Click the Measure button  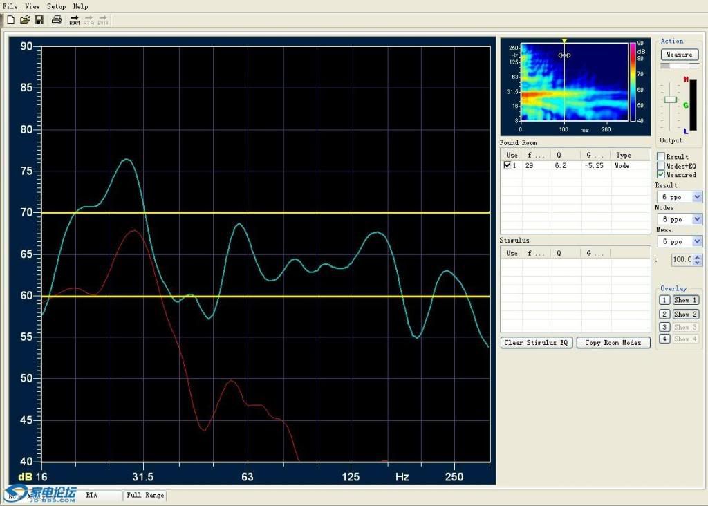[679, 55]
